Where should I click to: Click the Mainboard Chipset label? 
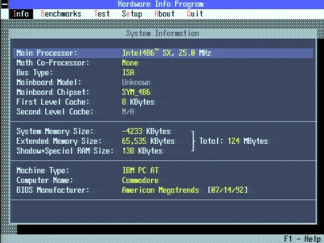coord(53,92)
